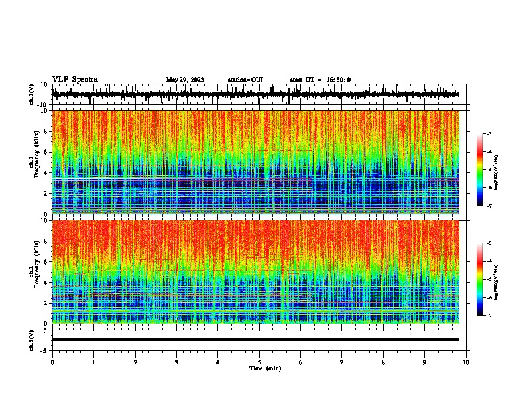Select the date text "May 29, 2023"
Screen dimensions: 525x406
click(x=185, y=80)
